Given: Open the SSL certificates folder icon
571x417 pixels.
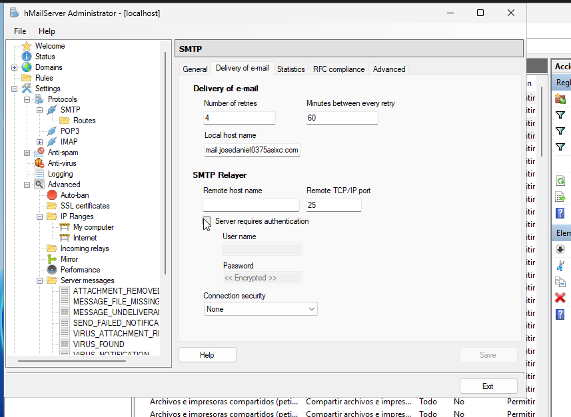Looking at the screenshot, I should tap(52, 206).
